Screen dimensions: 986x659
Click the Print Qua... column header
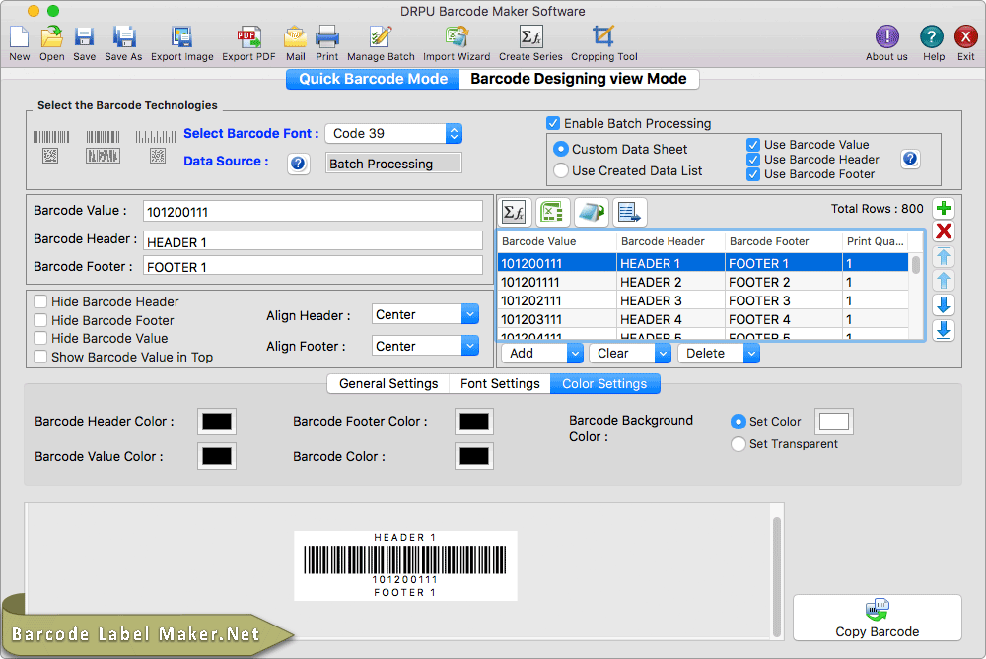click(x=876, y=241)
